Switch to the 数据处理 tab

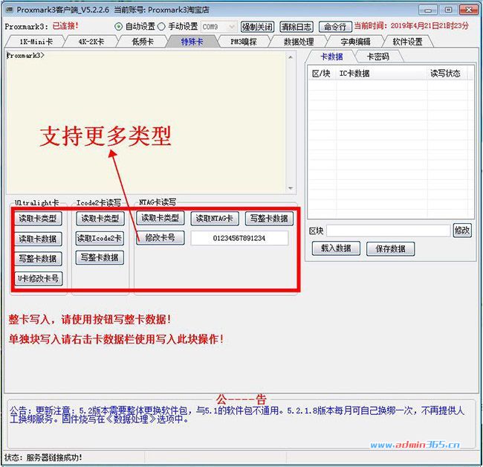pos(299,42)
